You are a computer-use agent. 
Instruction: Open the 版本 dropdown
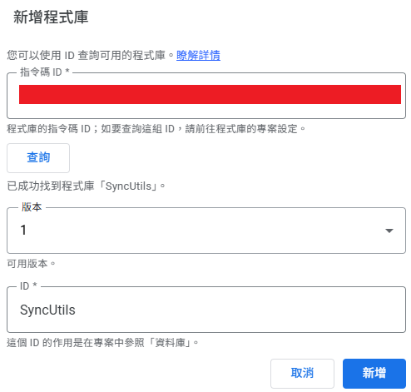(206, 231)
